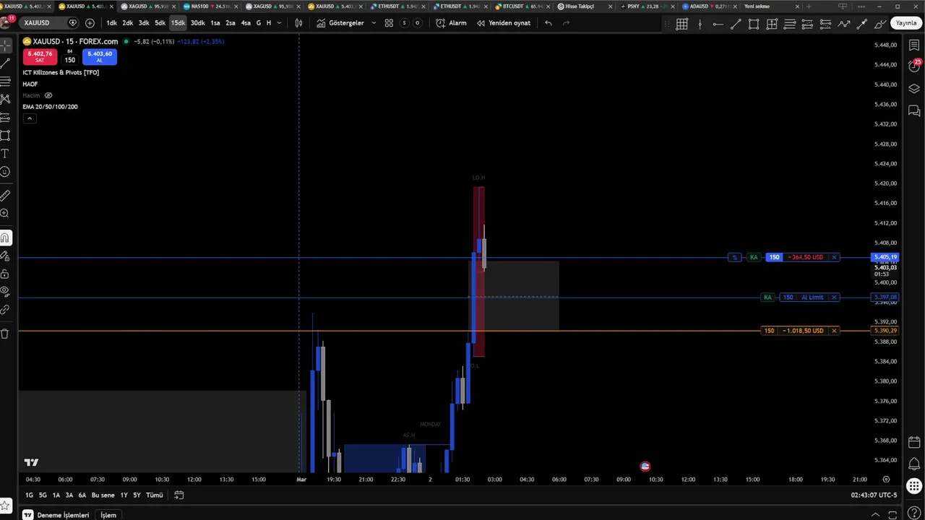Toggle hide all drawings eye icon
Viewport: 925px width, 520px height.
(x=5, y=292)
